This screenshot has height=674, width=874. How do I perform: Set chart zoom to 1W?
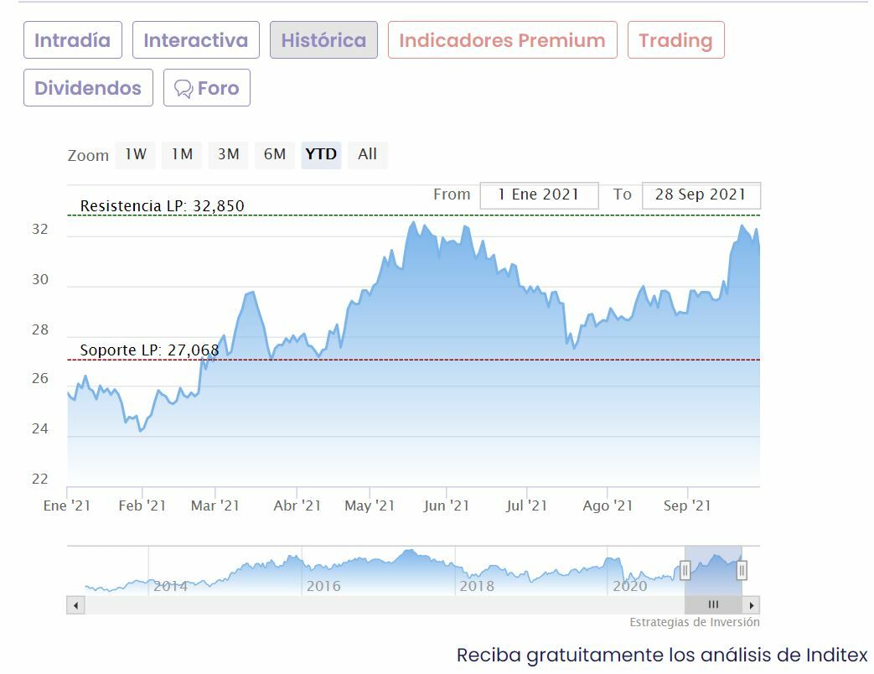135,154
